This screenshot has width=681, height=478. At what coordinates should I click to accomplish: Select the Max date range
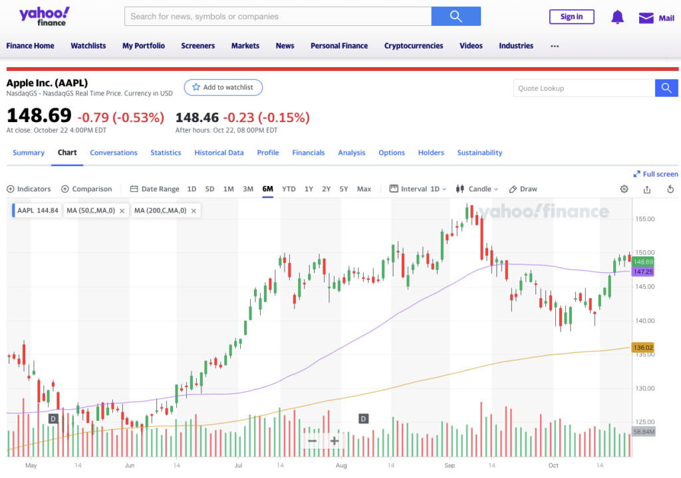point(364,189)
